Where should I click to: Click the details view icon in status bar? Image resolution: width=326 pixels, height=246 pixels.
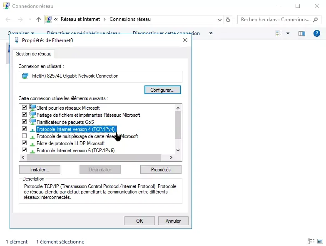point(311,241)
